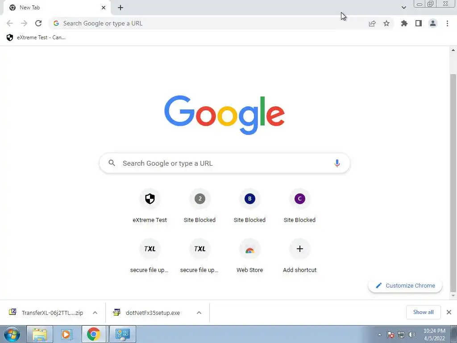Open the second TXL secure file shortcut
The width and height of the screenshot is (457, 343).
point(199,256)
